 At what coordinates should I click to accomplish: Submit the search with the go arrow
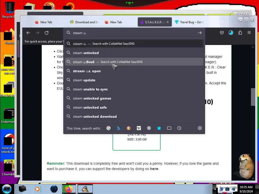point(200,33)
